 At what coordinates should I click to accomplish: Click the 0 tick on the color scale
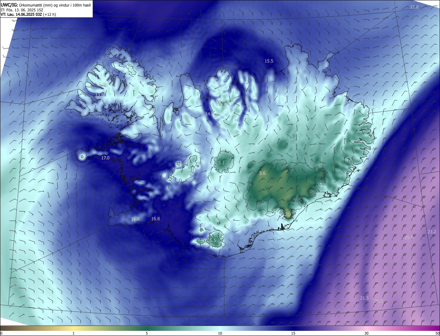(1, 333)
